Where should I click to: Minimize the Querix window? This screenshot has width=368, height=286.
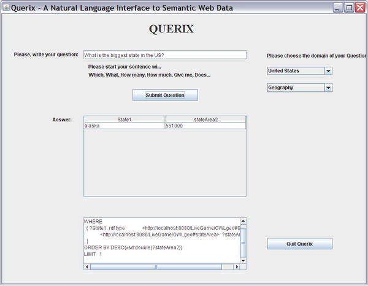pyautogui.click(x=338, y=7)
